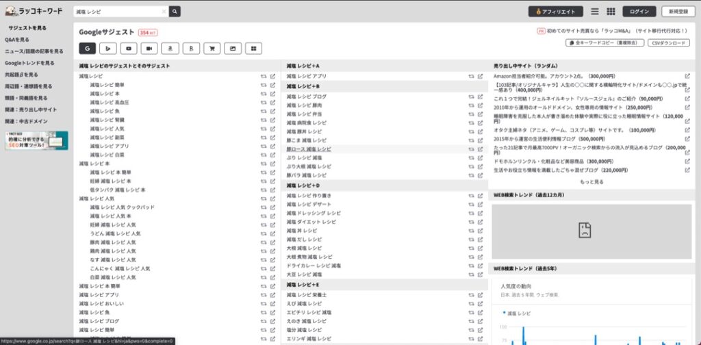Click keyword うどん 減塩 レシピ 人気

[x=115, y=233]
